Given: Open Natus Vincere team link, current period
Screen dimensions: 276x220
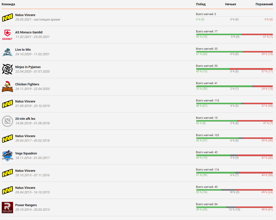Looking at the screenshot, I should pyautogui.click(x=25, y=15).
